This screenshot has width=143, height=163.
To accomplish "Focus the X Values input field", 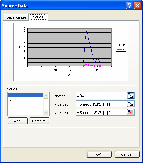I will coord(102,104).
